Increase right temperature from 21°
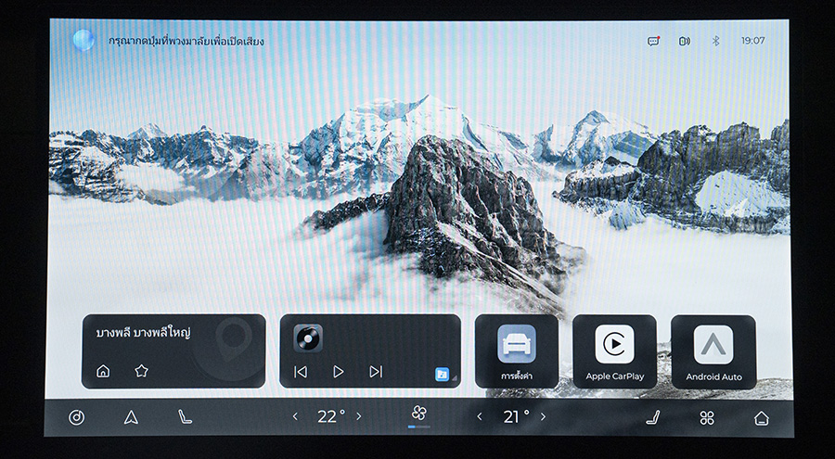Screen dimensions: 835x459 543,417
